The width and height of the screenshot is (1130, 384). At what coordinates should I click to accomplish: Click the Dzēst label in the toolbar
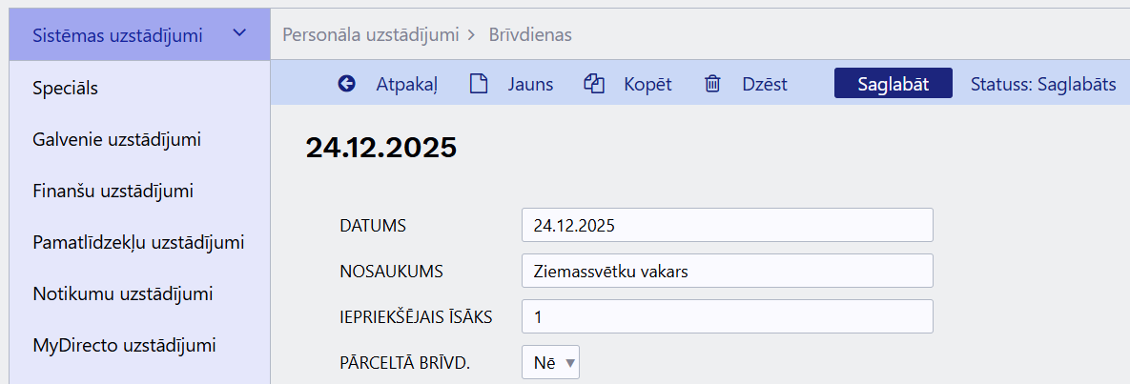click(x=765, y=84)
